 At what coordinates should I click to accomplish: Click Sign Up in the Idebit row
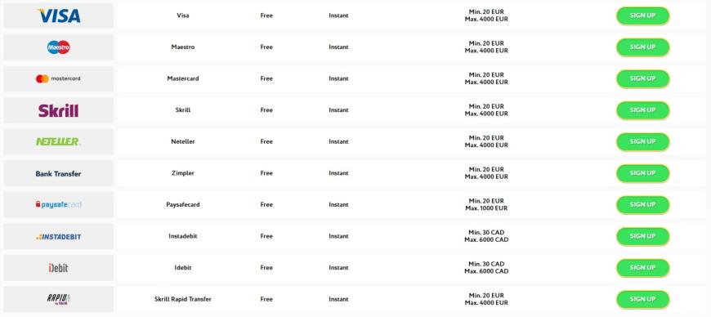(642, 268)
